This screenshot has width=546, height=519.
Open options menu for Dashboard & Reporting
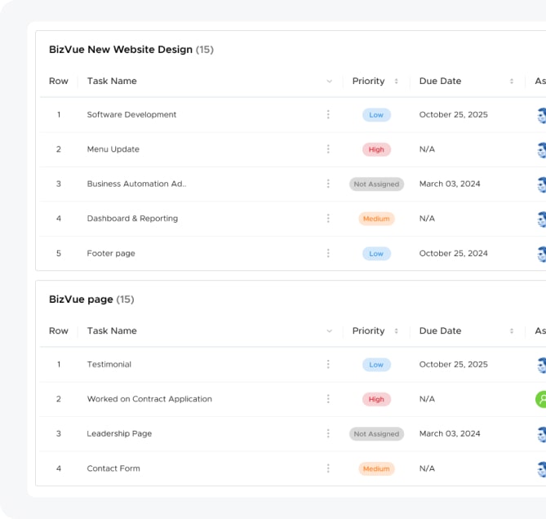tap(328, 219)
